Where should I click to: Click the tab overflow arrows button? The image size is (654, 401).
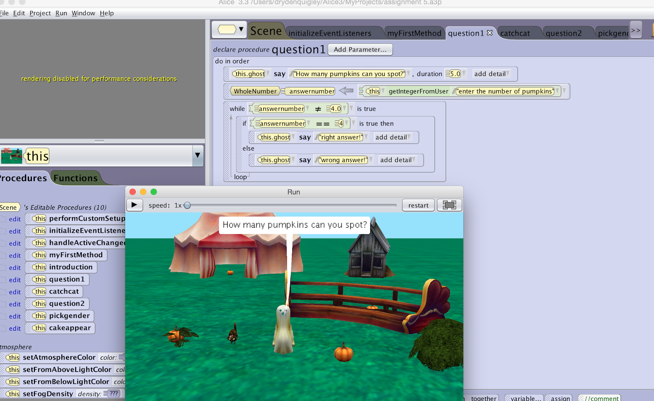(x=636, y=30)
